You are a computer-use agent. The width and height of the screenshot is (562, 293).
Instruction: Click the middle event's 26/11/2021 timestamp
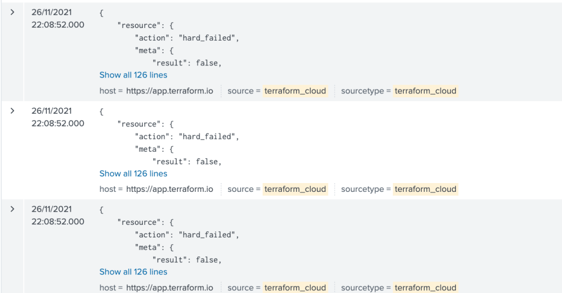point(52,110)
